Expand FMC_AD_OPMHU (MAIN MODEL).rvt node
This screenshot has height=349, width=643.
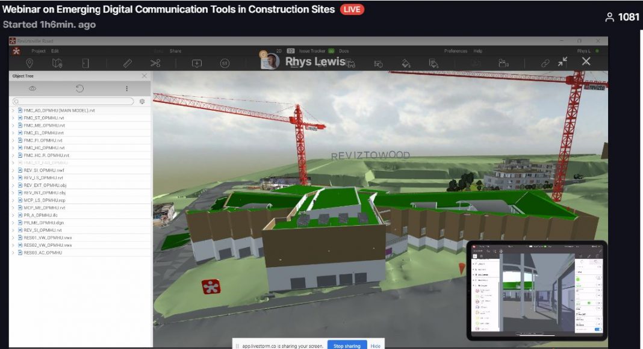13,111
